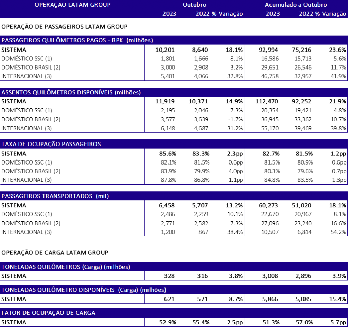Image resolution: width=348 pixels, height=327 pixels.
Task: Select the Taxa de Ocupação Passageiros header
Action: pos(51,144)
